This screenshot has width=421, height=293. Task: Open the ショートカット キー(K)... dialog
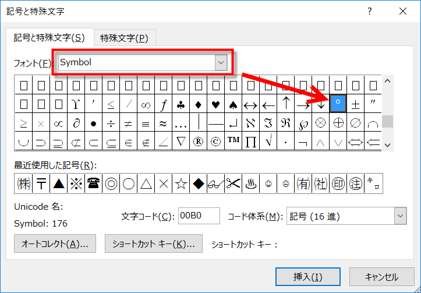click(x=153, y=244)
